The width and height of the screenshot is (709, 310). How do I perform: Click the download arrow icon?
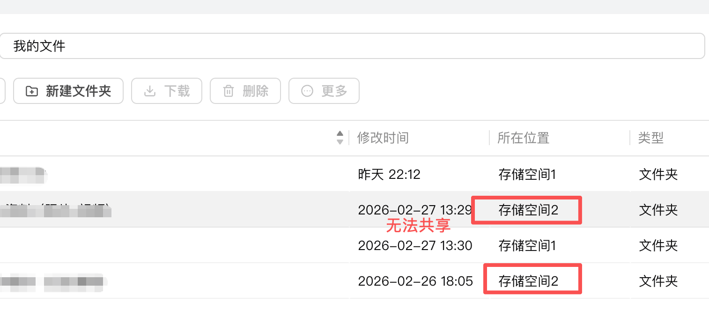(150, 91)
